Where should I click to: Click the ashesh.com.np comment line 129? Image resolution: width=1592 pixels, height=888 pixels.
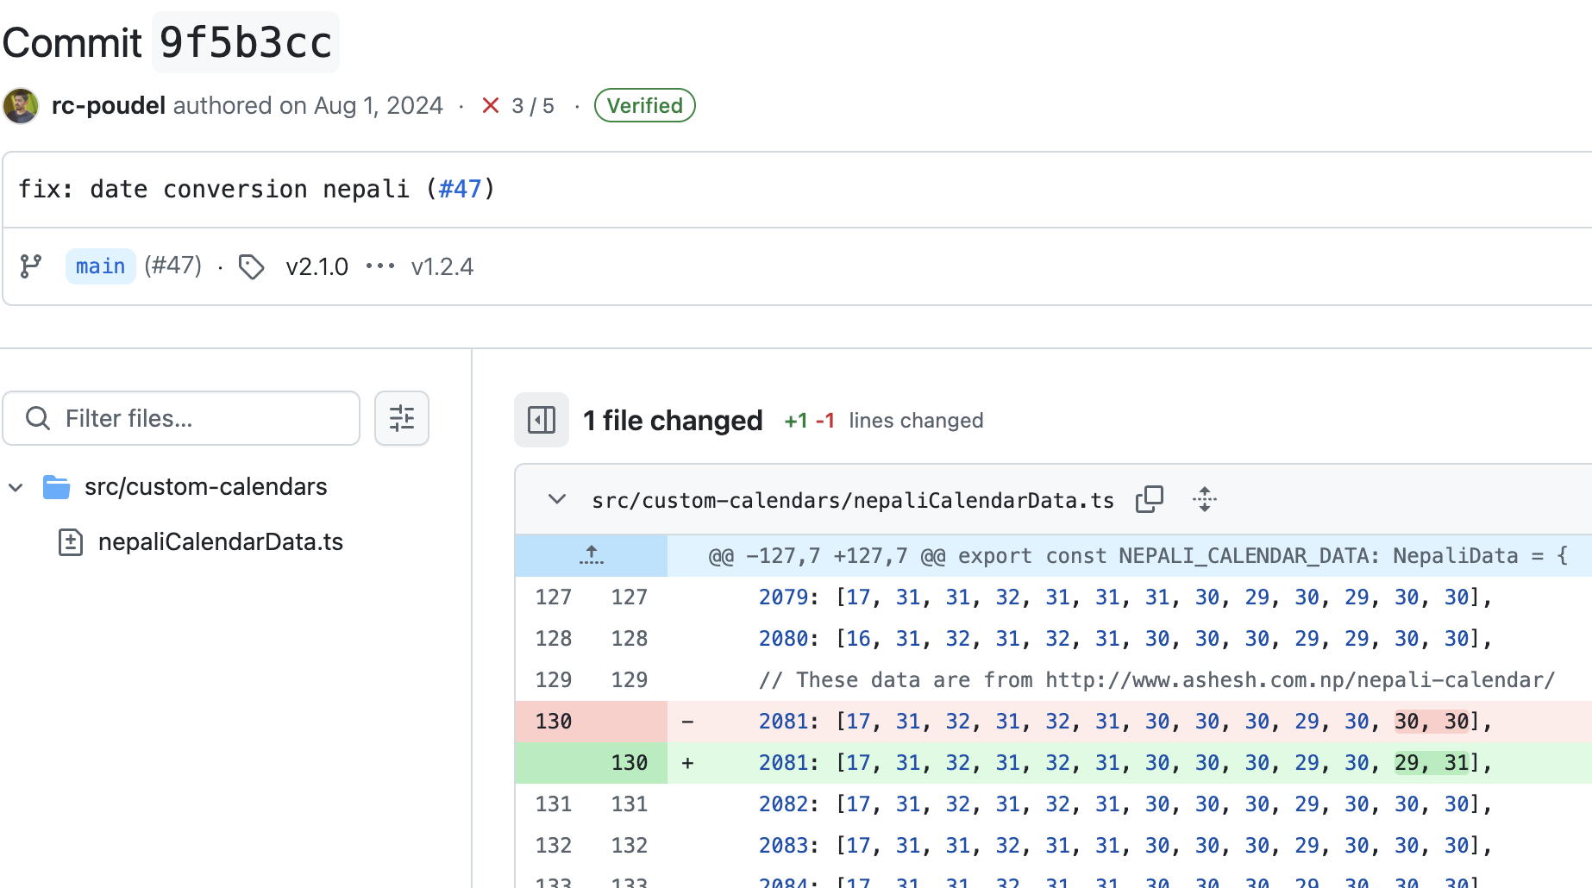1156,680
